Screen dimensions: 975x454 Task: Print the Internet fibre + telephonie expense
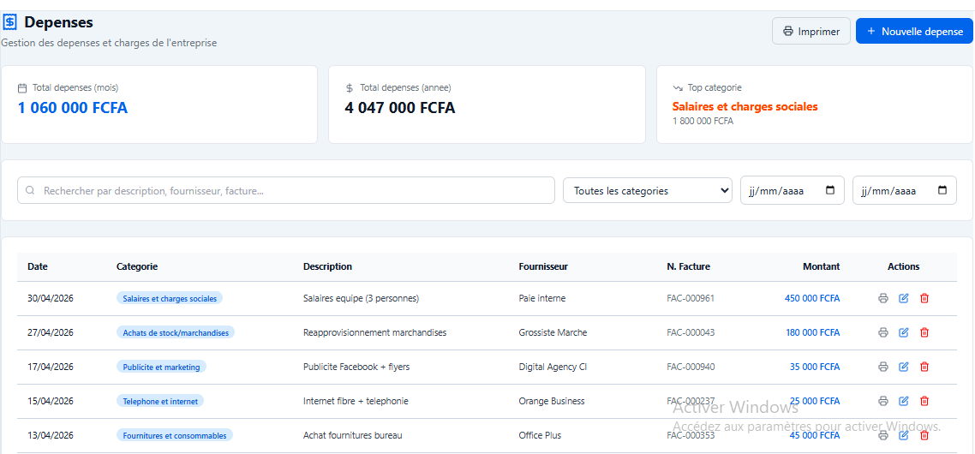883,401
